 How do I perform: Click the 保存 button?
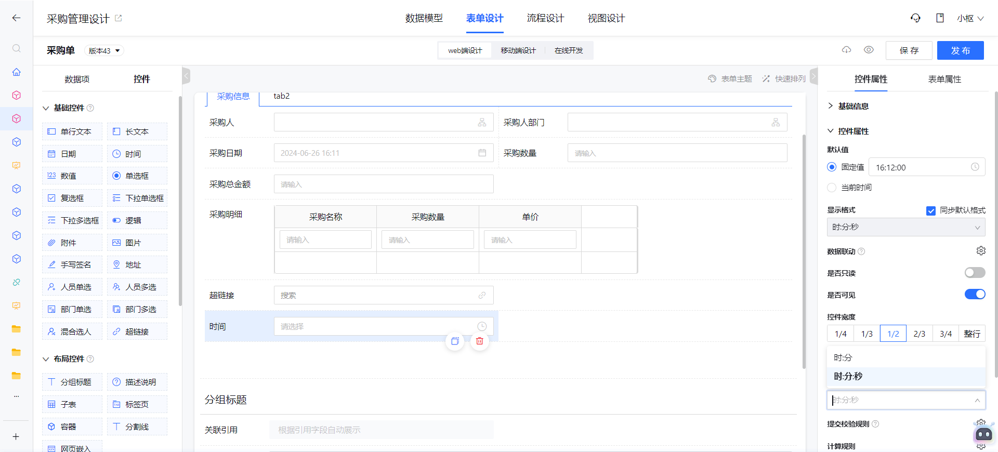coord(909,50)
